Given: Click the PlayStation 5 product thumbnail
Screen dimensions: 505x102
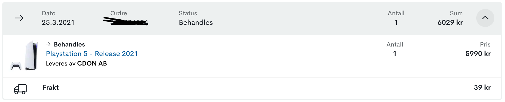Looking at the screenshot, I should [24, 56].
